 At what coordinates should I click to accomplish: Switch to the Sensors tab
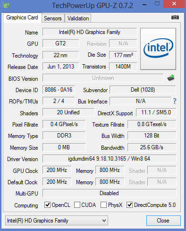53,18
